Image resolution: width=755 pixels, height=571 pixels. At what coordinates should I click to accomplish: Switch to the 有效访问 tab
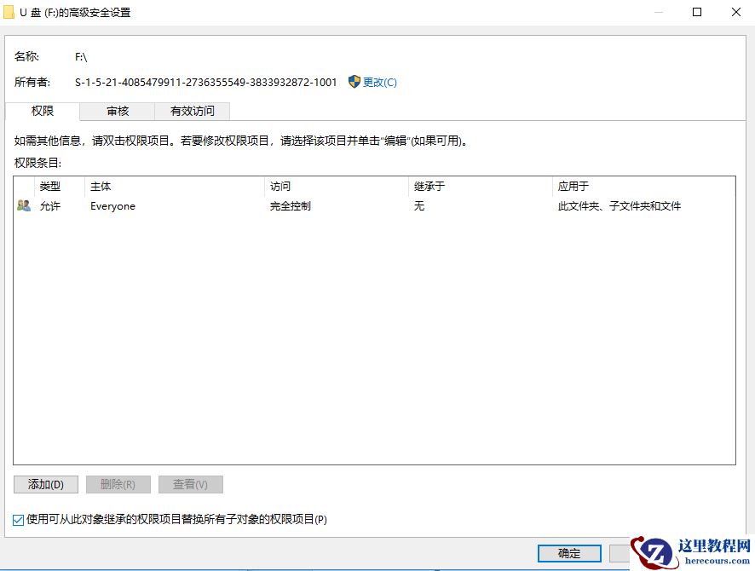tap(191, 111)
